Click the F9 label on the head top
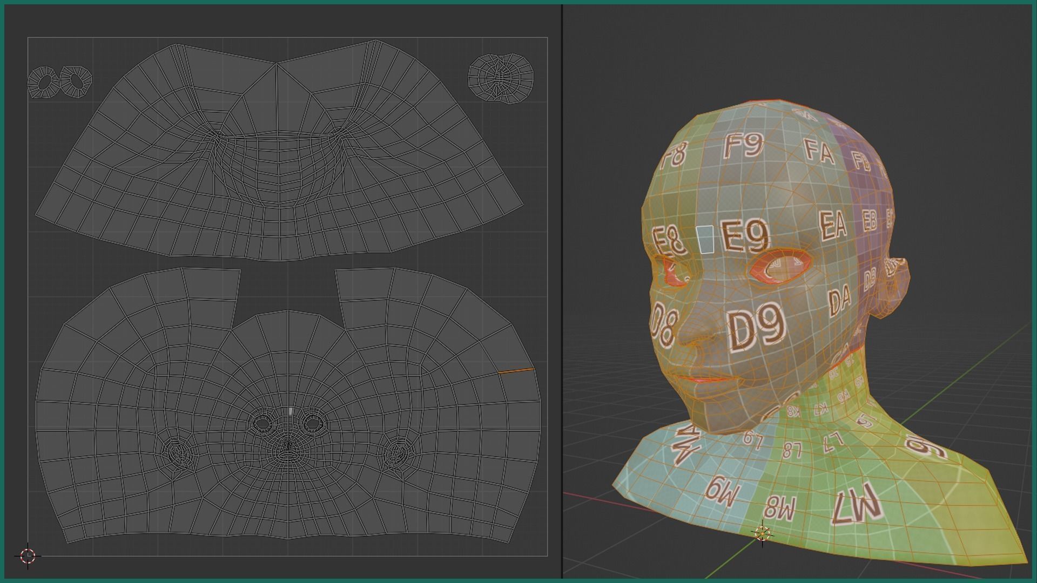Viewport: 1037px width, 583px height. coord(743,145)
